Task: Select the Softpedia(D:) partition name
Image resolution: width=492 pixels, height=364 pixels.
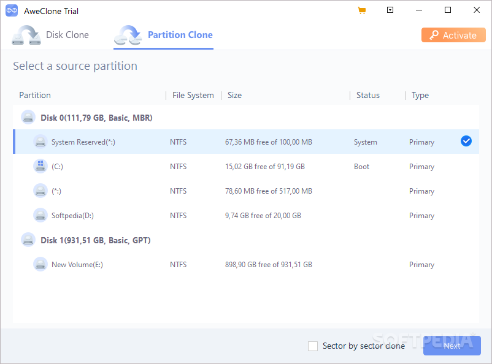Action: click(x=73, y=215)
